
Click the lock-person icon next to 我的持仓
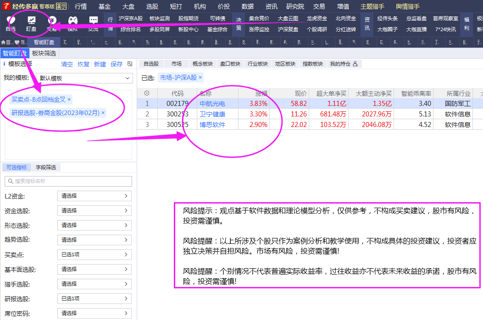[x=355, y=64]
